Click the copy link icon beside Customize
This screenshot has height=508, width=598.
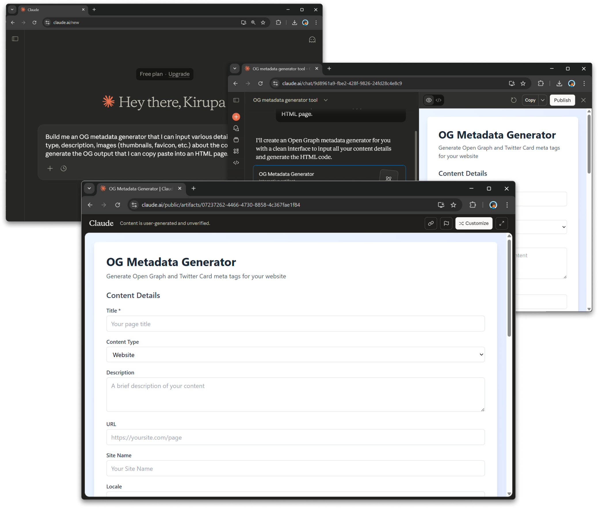coord(431,223)
